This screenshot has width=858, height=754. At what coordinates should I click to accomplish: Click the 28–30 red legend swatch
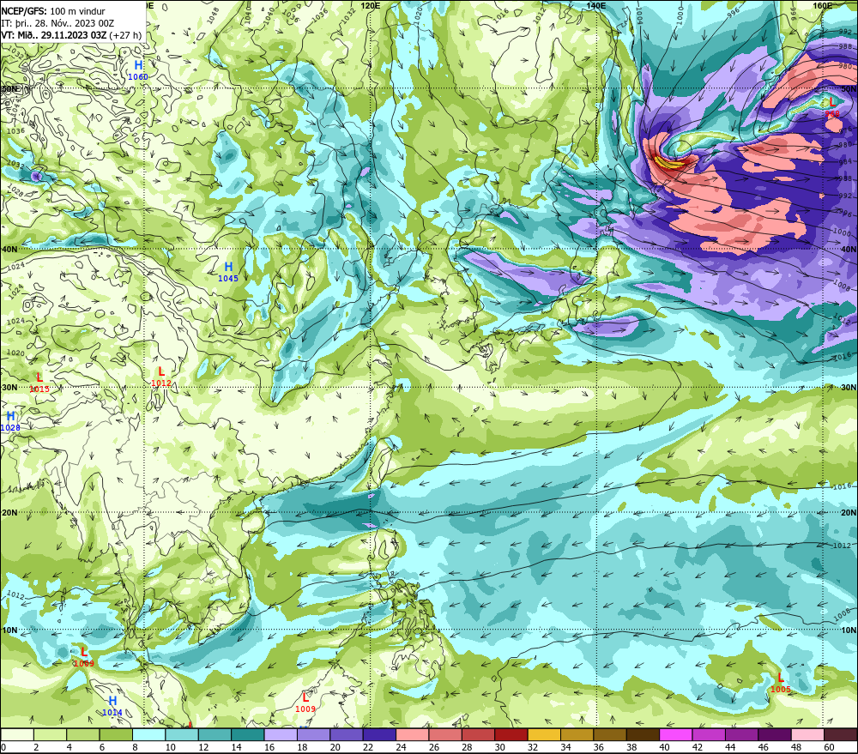478,734
